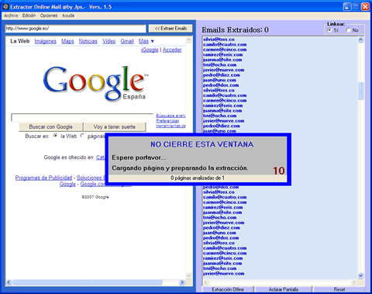Screen dimensions: 372x294
Task: Click the Extracción Offline button
Action: click(228, 289)
